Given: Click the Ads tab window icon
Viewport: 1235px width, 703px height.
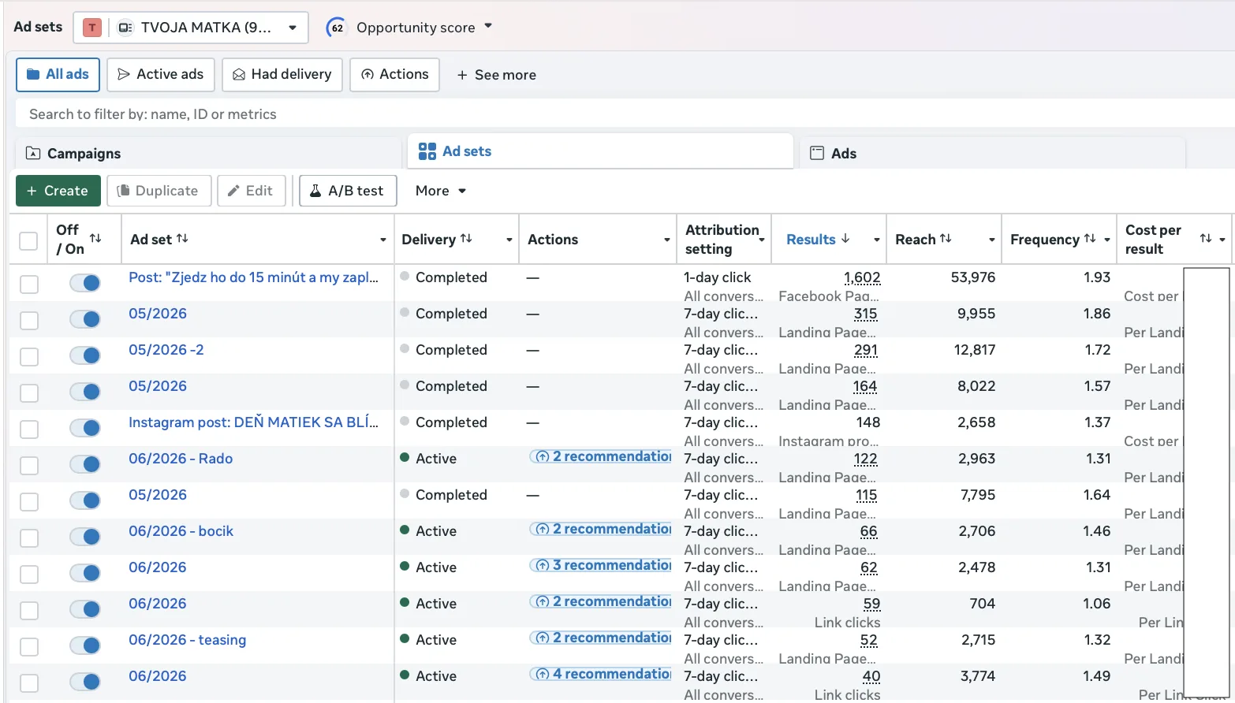Looking at the screenshot, I should coord(818,153).
